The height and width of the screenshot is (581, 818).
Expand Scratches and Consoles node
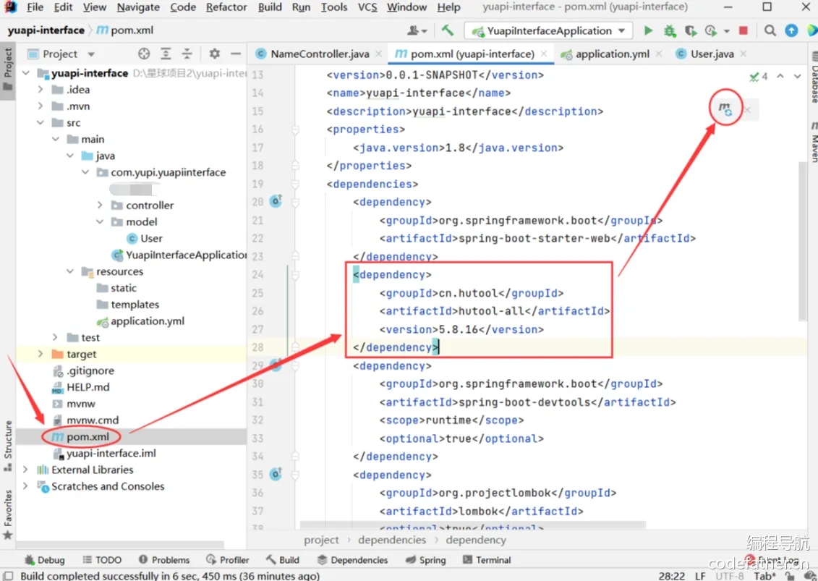[25, 486]
